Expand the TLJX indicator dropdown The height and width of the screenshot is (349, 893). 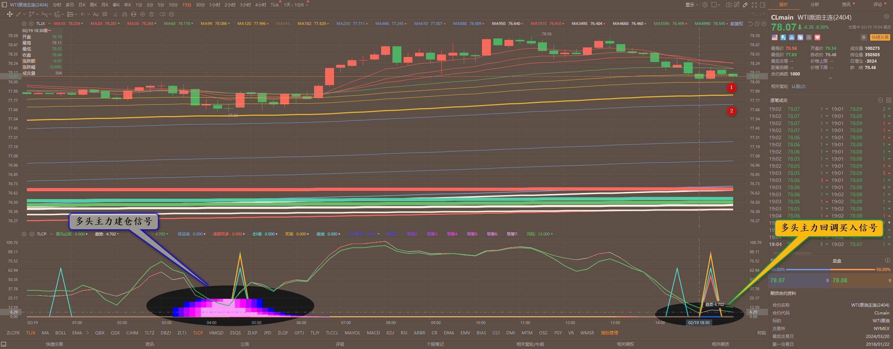(50, 24)
